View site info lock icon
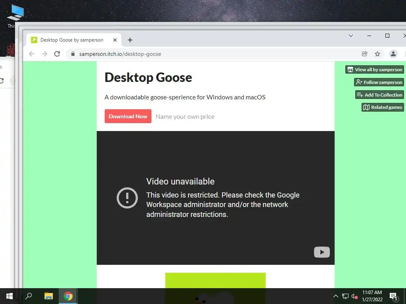 pyautogui.click(x=73, y=54)
